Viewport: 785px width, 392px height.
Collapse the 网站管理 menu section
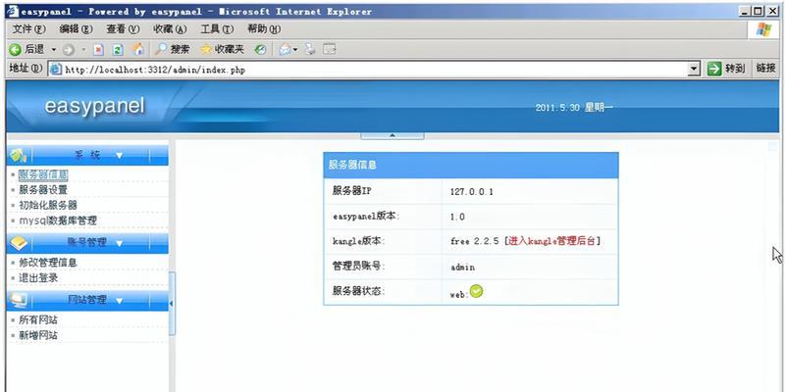click(x=119, y=301)
